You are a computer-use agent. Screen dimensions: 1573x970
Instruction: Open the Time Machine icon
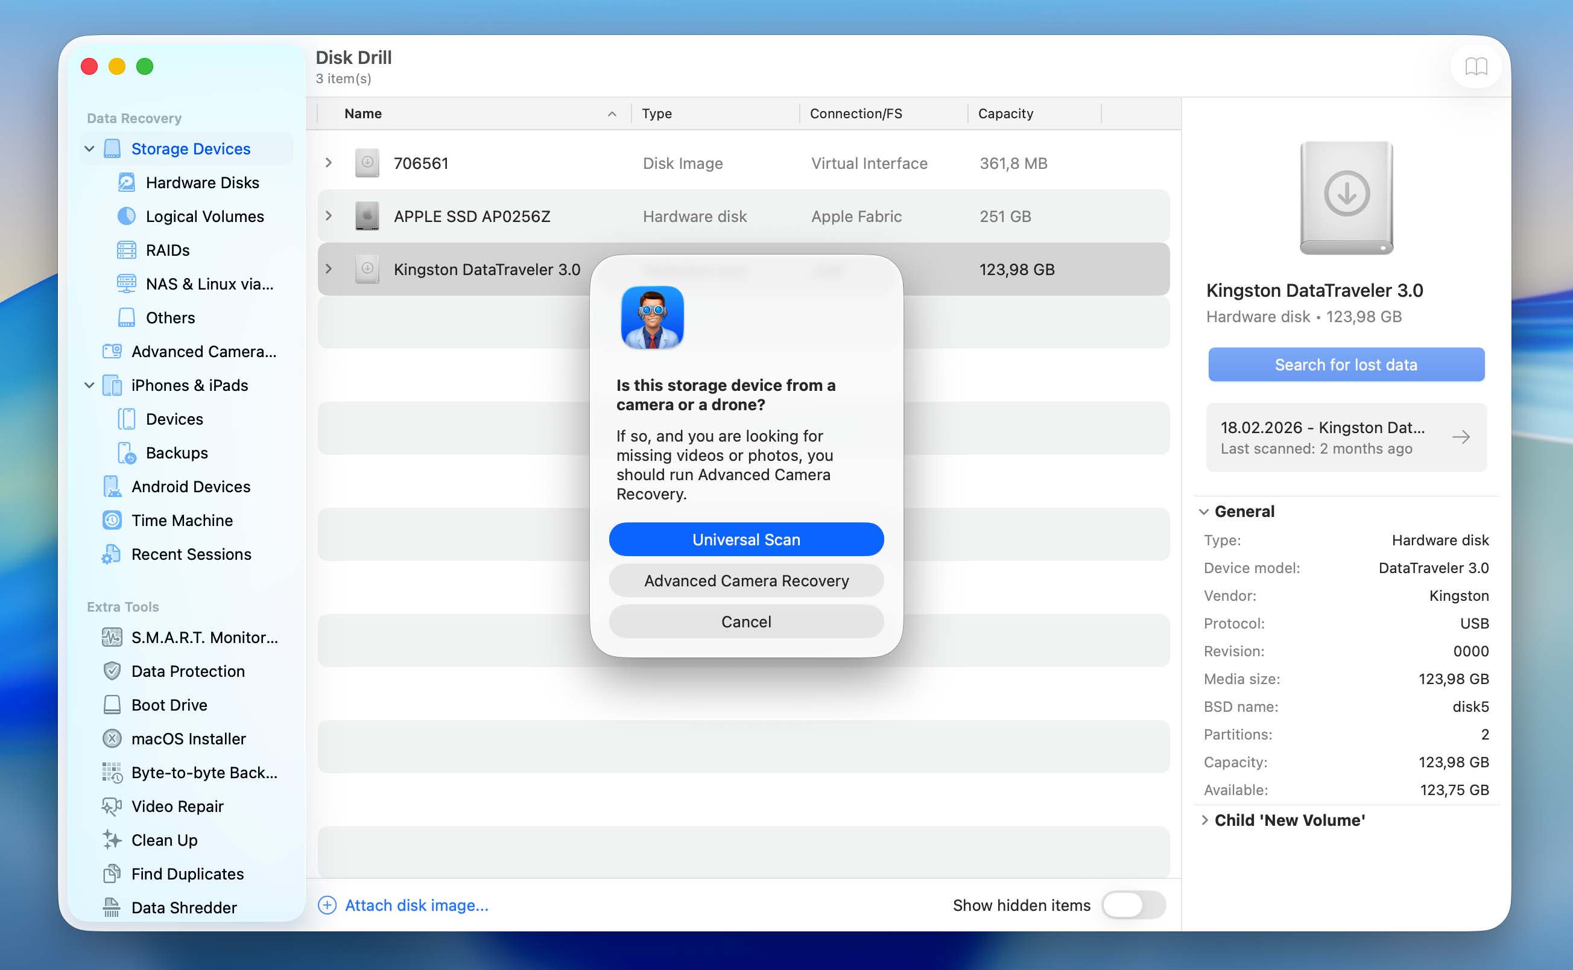click(112, 520)
